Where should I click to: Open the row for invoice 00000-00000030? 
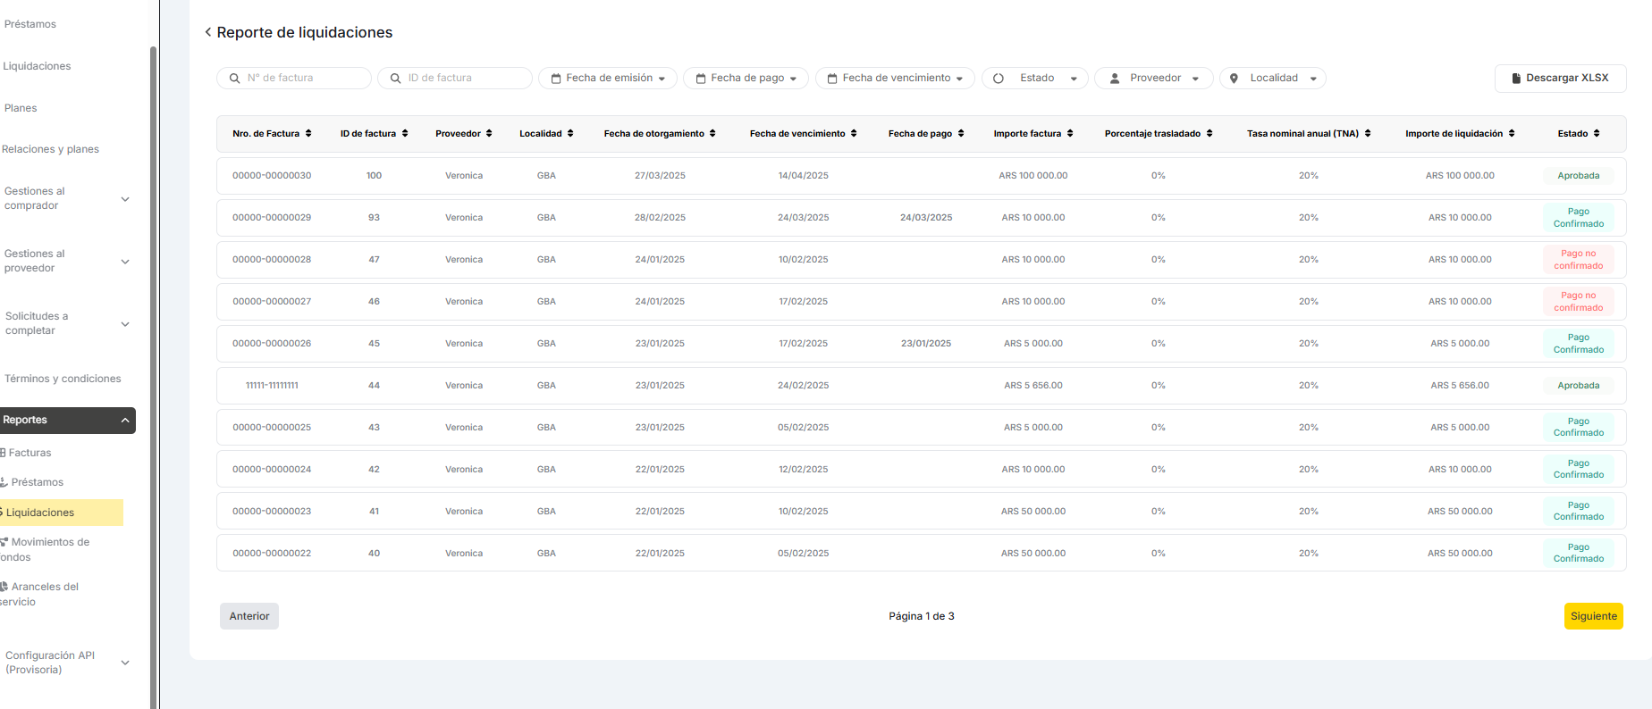[272, 176]
